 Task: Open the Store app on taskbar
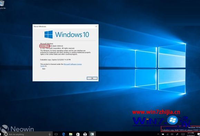click(78, 134)
